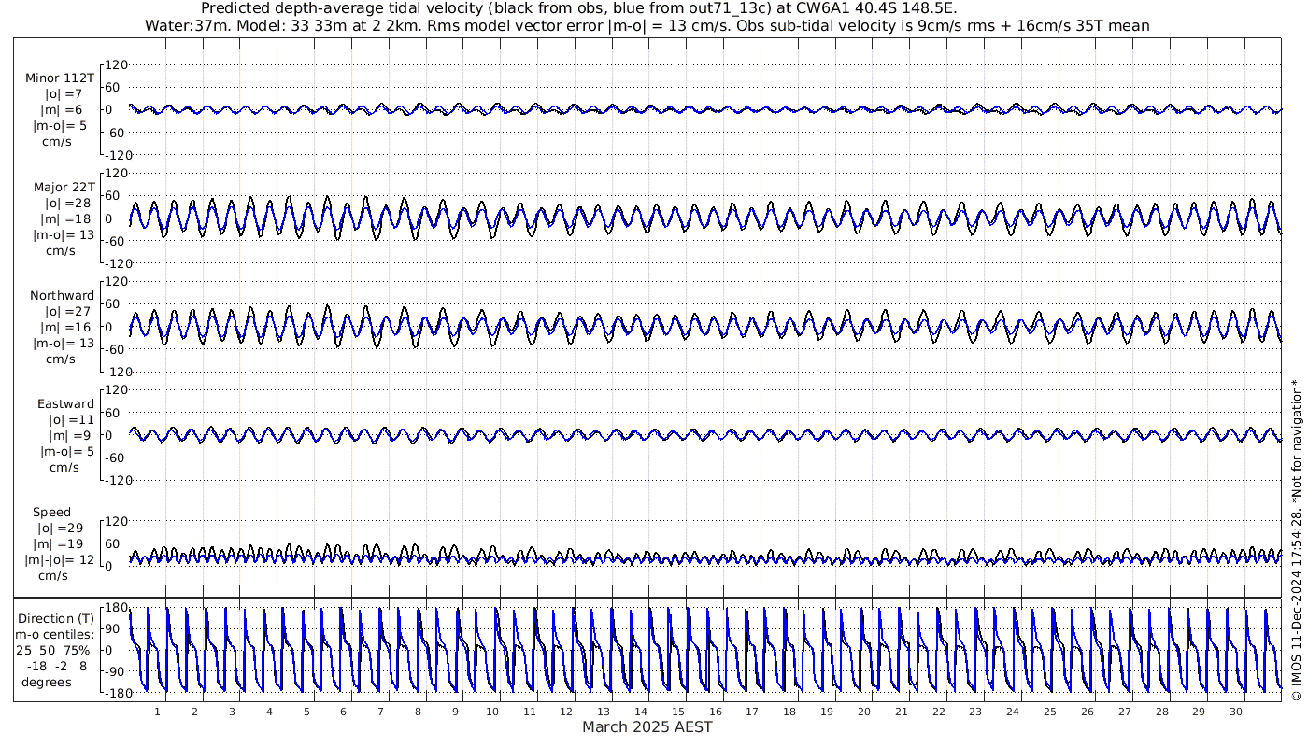Select the 'Direction (T)' panel label
This screenshot has height=747, width=1308.
point(56,619)
